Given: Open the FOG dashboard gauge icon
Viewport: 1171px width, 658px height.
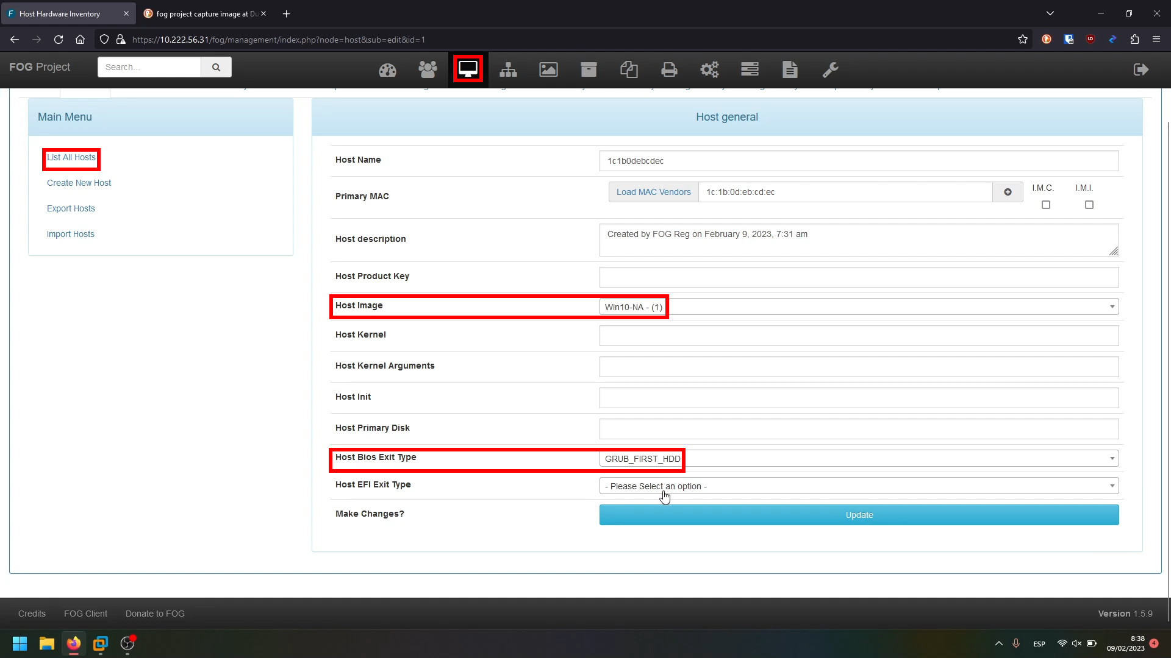Looking at the screenshot, I should tap(387, 70).
